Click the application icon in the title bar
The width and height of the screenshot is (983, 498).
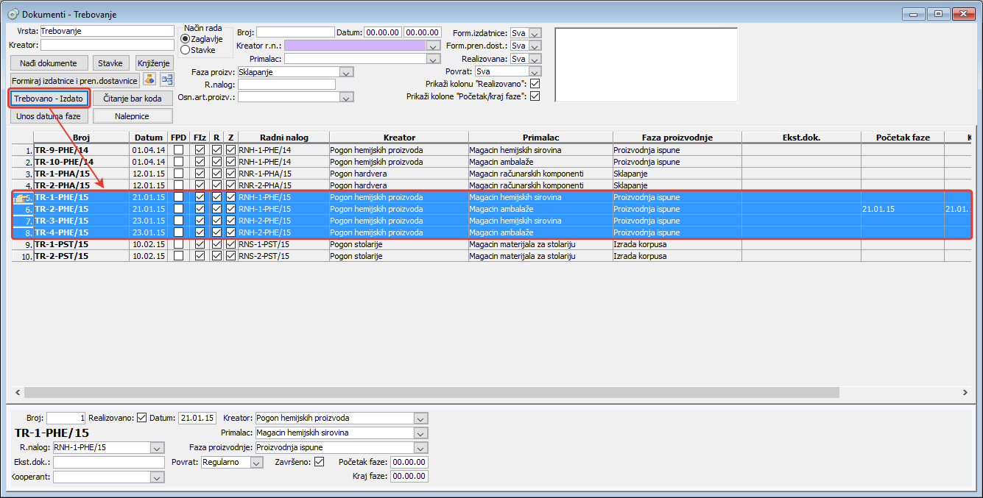click(x=13, y=14)
